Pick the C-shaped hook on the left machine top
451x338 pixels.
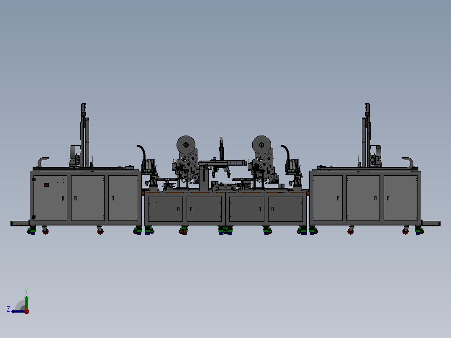point(43,162)
